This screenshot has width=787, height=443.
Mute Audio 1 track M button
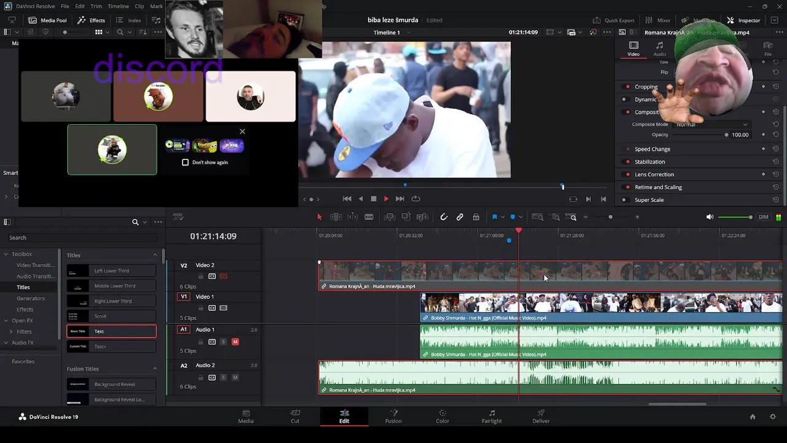click(235, 342)
